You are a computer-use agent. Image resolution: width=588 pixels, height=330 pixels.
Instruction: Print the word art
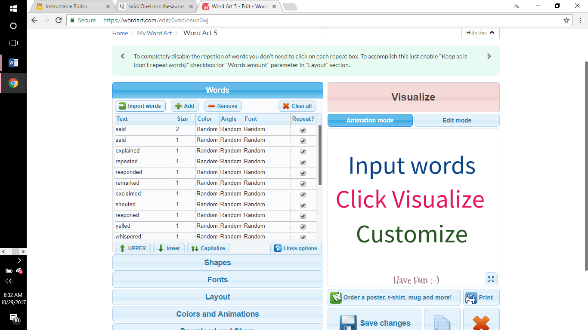pyautogui.click(x=481, y=297)
